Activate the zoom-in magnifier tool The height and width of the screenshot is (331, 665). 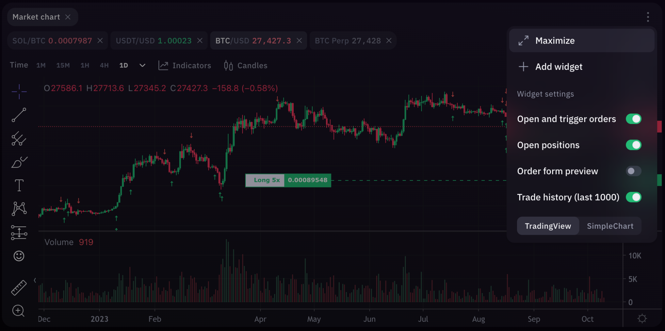pos(19,311)
